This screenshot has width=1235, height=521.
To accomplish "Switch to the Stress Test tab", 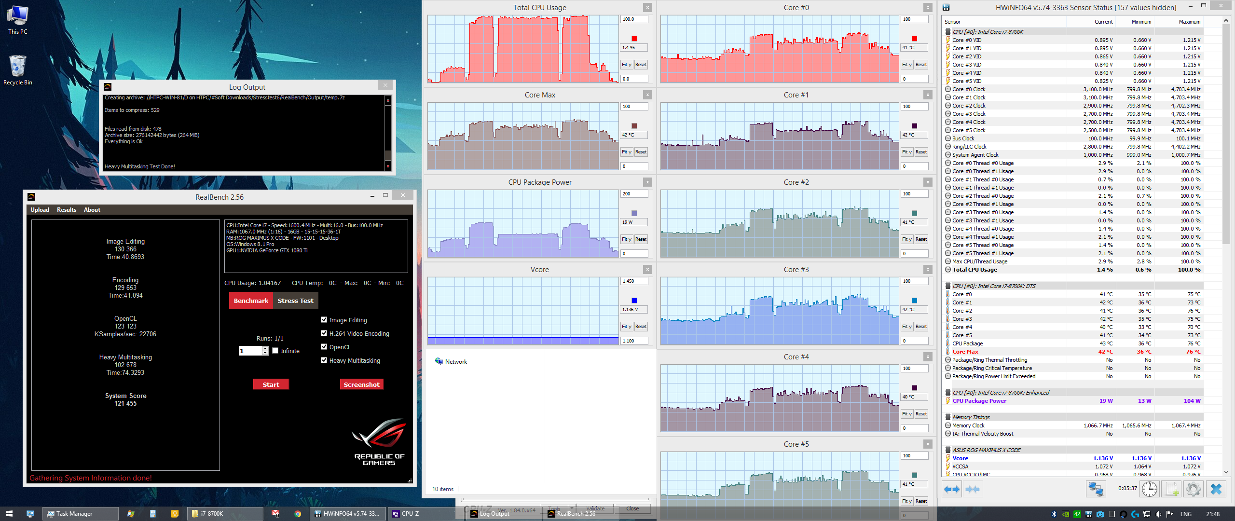I will coord(295,301).
